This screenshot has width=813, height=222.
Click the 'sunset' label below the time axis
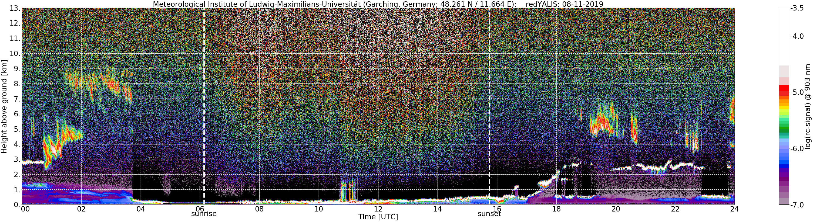tap(489, 214)
